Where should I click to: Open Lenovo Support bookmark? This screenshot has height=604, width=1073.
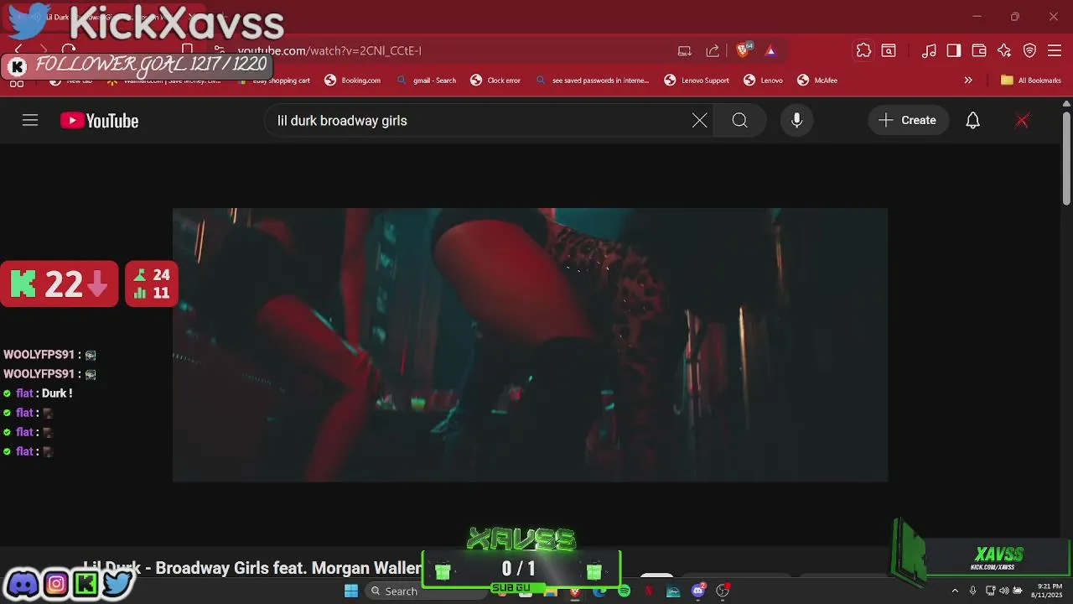click(697, 81)
